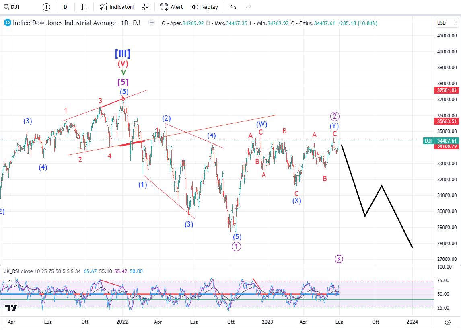Add a compare symbol with plus icon

point(46,7)
